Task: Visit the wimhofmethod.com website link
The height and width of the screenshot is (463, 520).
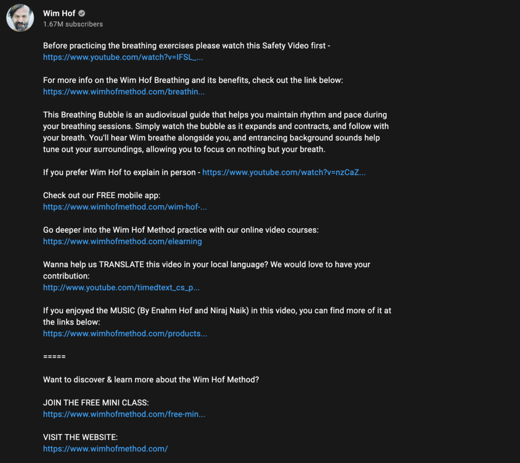Action: click(105, 449)
